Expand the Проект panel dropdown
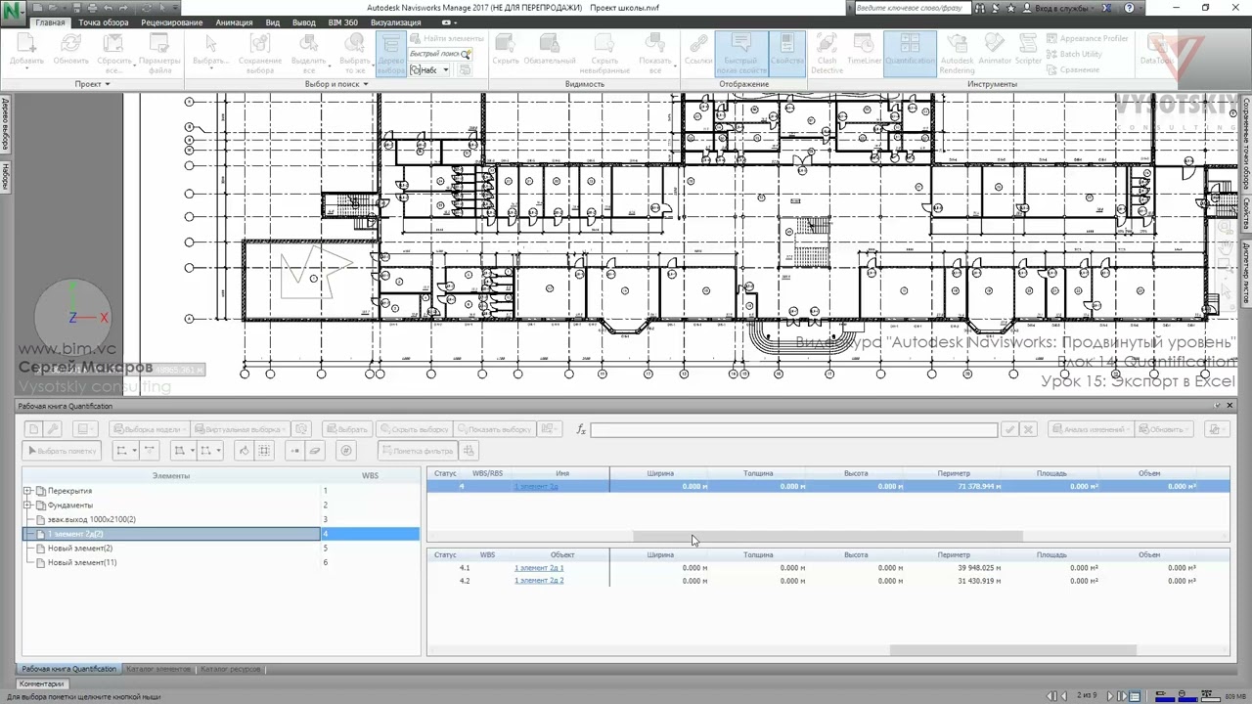Image resolution: width=1252 pixels, height=704 pixels. (x=93, y=84)
